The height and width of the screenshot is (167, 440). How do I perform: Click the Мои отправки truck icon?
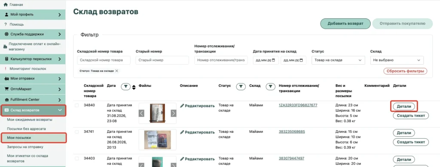[7, 79]
